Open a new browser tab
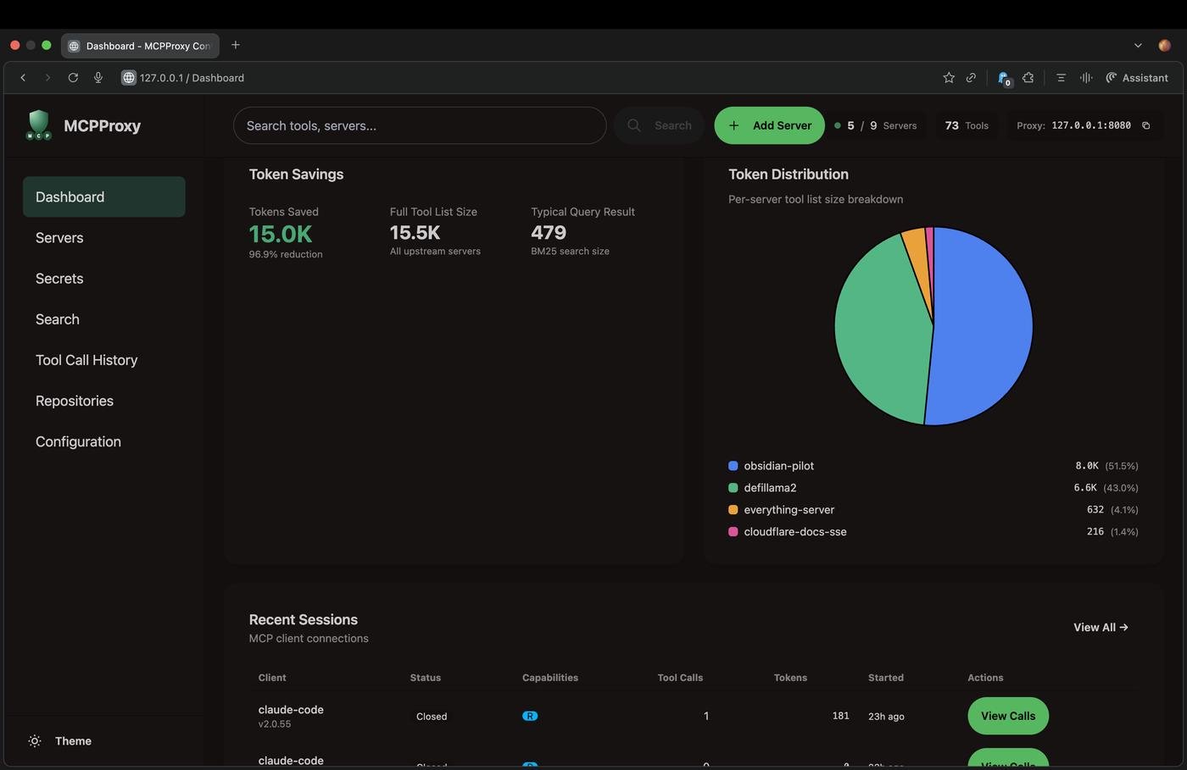1187x770 pixels. click(236, 45)
